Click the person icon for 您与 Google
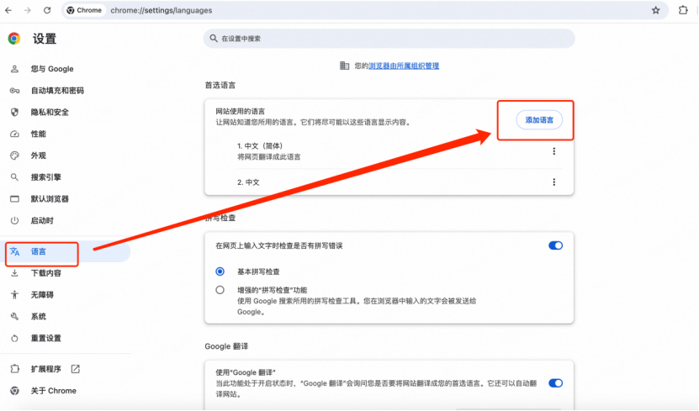Viewport: 699px width, 411px height. 14,69
